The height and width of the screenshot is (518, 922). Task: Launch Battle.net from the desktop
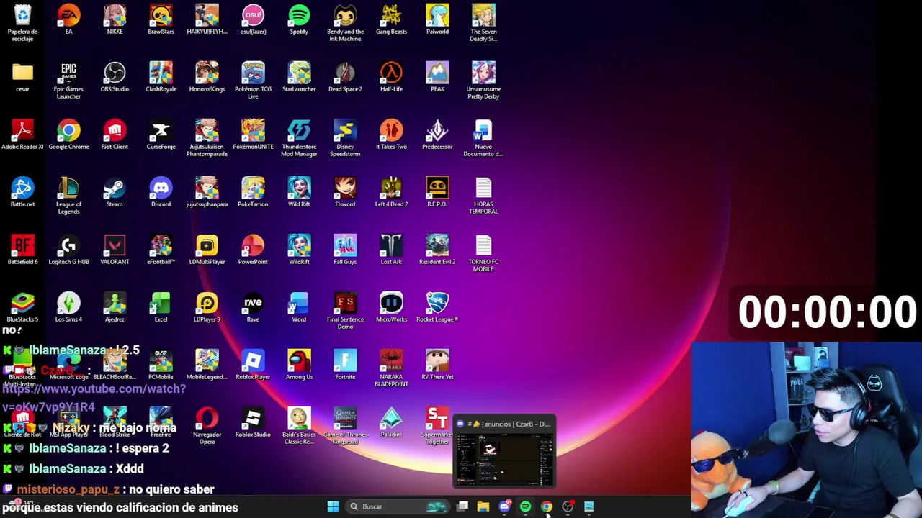point(22,192)
